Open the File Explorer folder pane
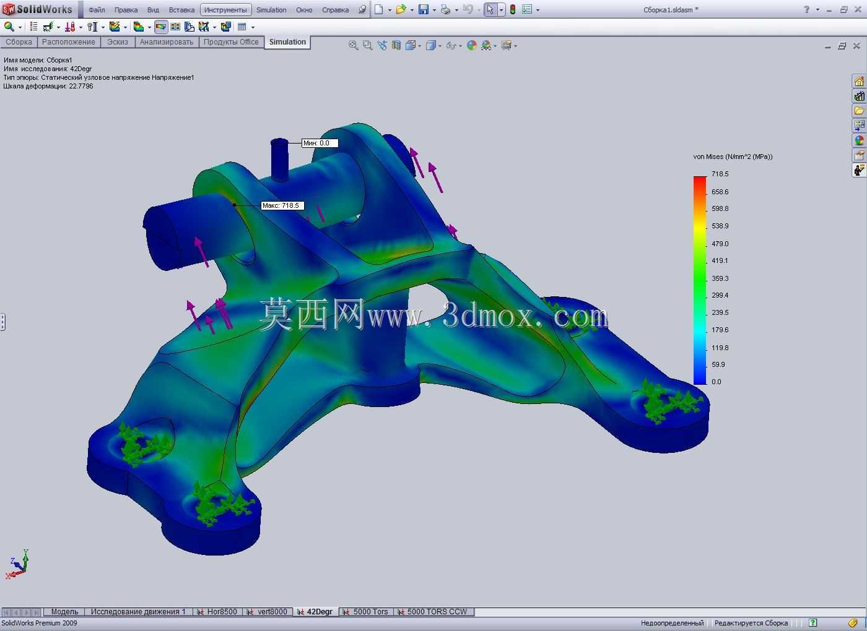 [x=859, y=111]
